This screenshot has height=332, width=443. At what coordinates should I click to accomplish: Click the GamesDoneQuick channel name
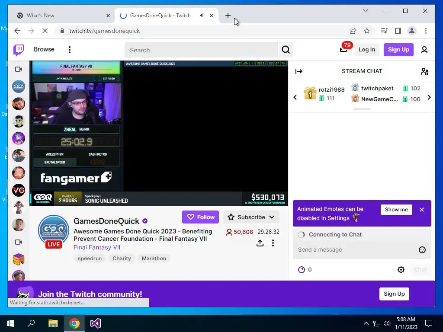pyautogui.click(x=106, y=221)
